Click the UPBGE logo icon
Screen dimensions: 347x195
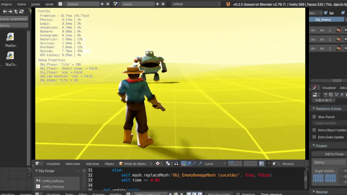tap(228, 4)
